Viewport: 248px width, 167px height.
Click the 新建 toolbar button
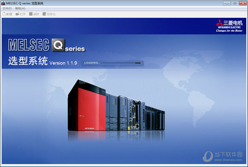coord(7,14)
